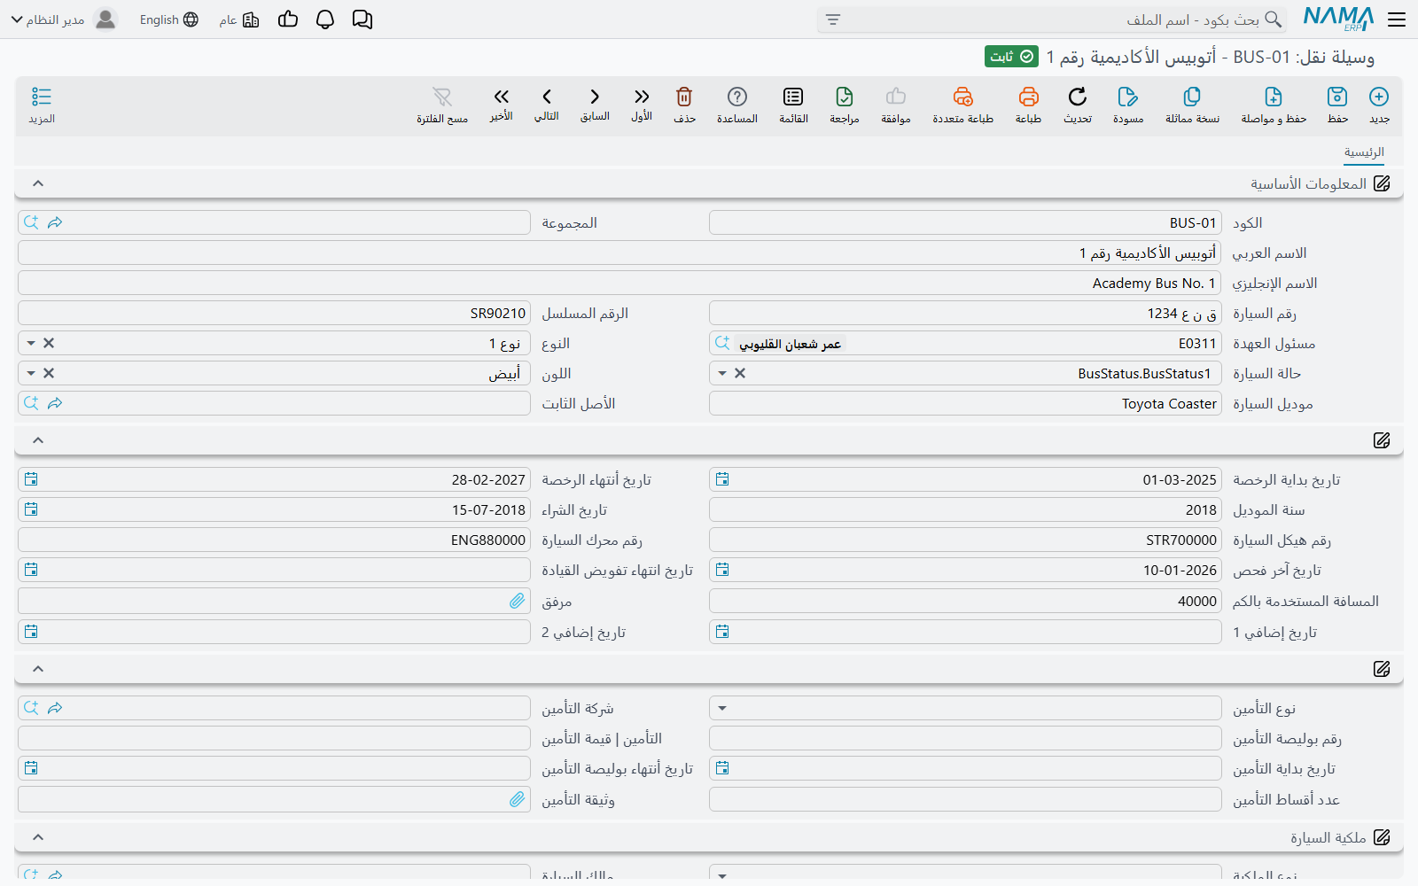The height and width of the screenshot is (886, 1418).
Task: Open calendar for تاريخ آخر فحص
Action: (722, 570)
